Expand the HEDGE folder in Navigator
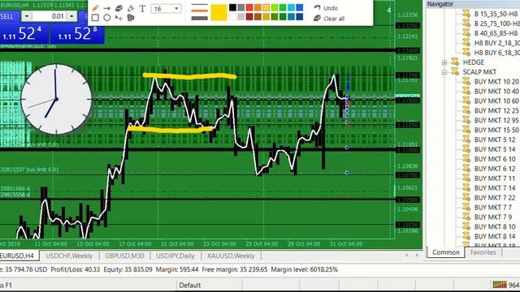This screenshot has width=520, height=292. [x=444, y=62]
